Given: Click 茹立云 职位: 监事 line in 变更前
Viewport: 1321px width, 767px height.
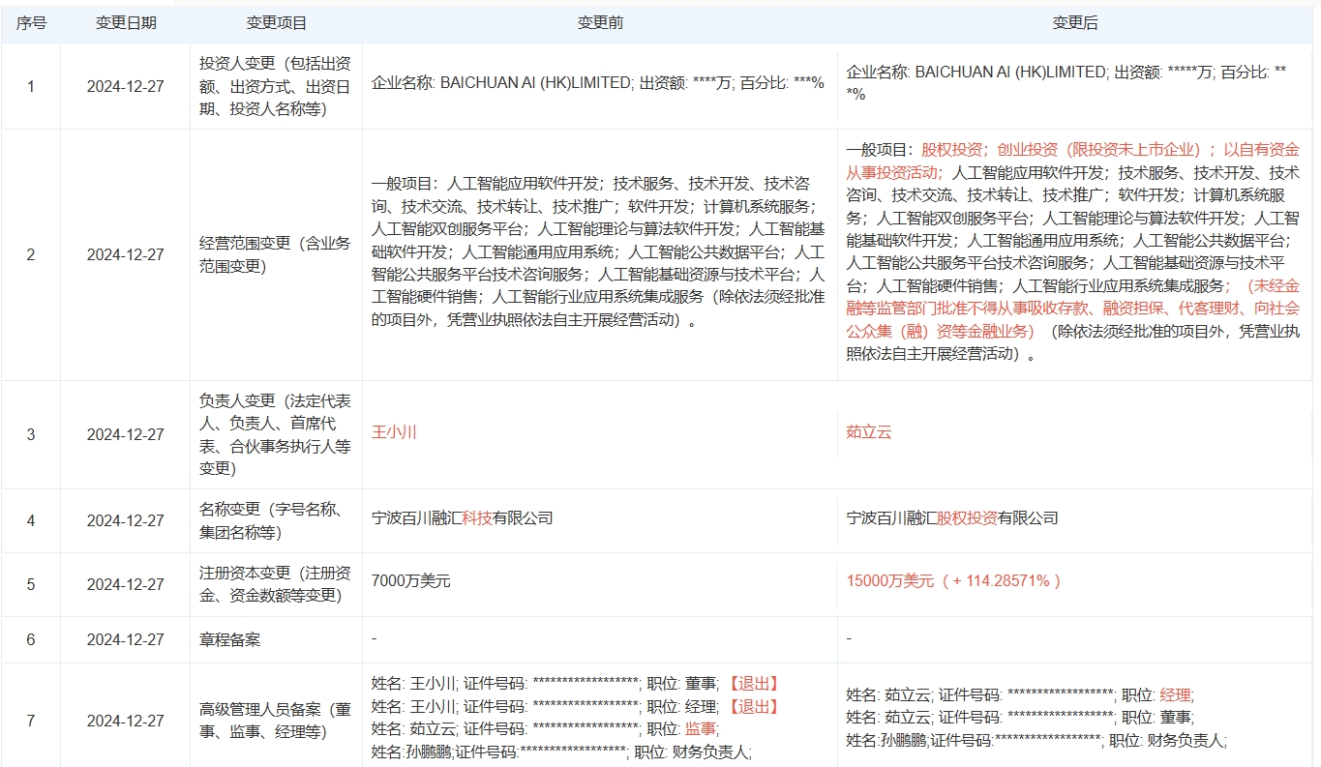Looking at the screenshot, I should 545,729.
